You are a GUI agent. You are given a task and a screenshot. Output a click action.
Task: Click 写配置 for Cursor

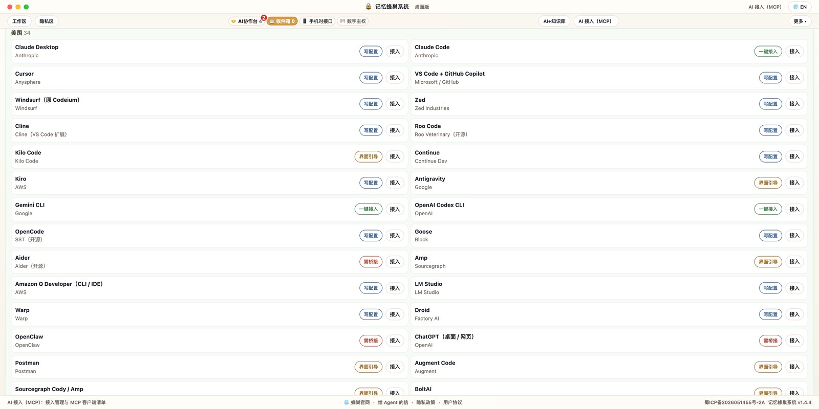coord(371,78)
